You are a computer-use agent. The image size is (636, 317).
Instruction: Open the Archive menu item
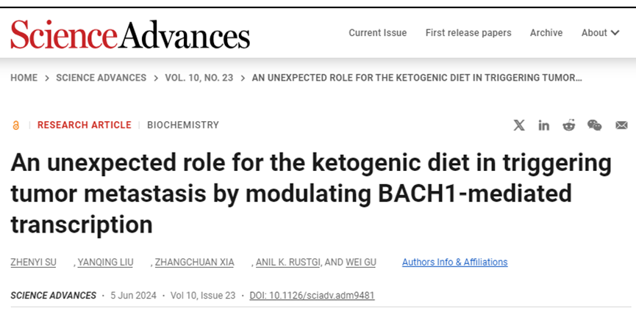(546, 33)
